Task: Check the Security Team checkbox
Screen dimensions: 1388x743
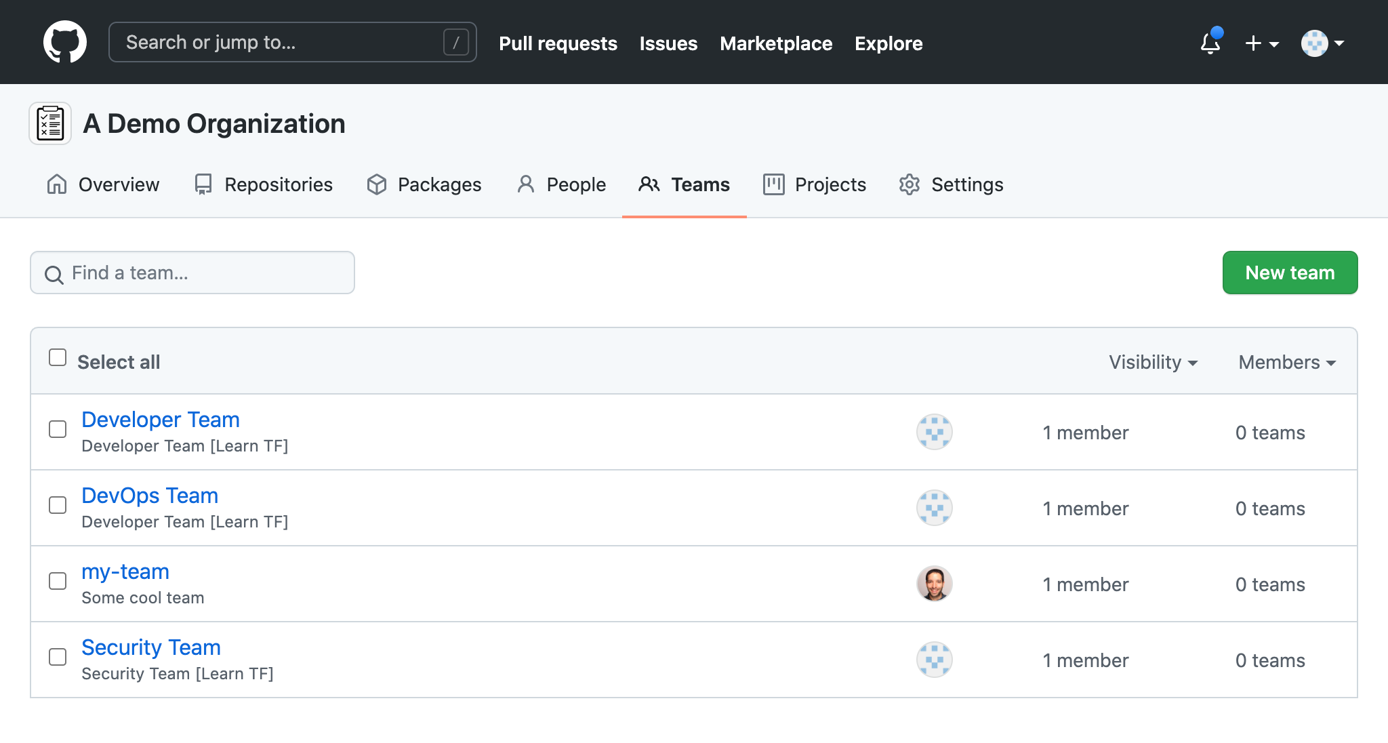Action: pos(57,656)
